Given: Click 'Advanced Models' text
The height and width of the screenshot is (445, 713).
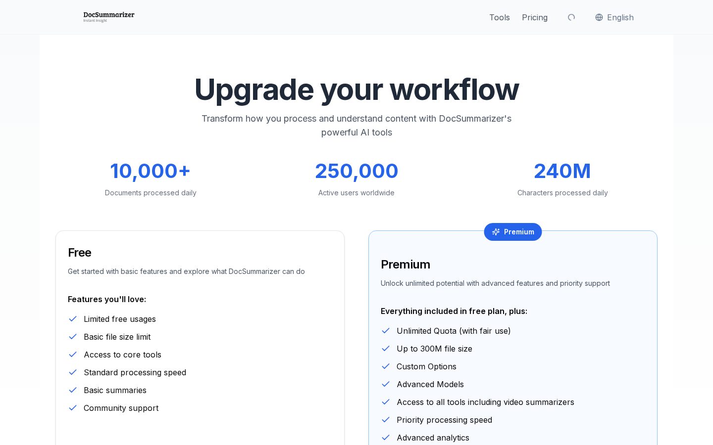Looking at the screenshot, I should pyautogui.click(x=430, y=384).
